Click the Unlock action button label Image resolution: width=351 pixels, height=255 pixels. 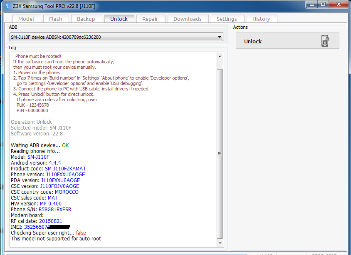253,42
